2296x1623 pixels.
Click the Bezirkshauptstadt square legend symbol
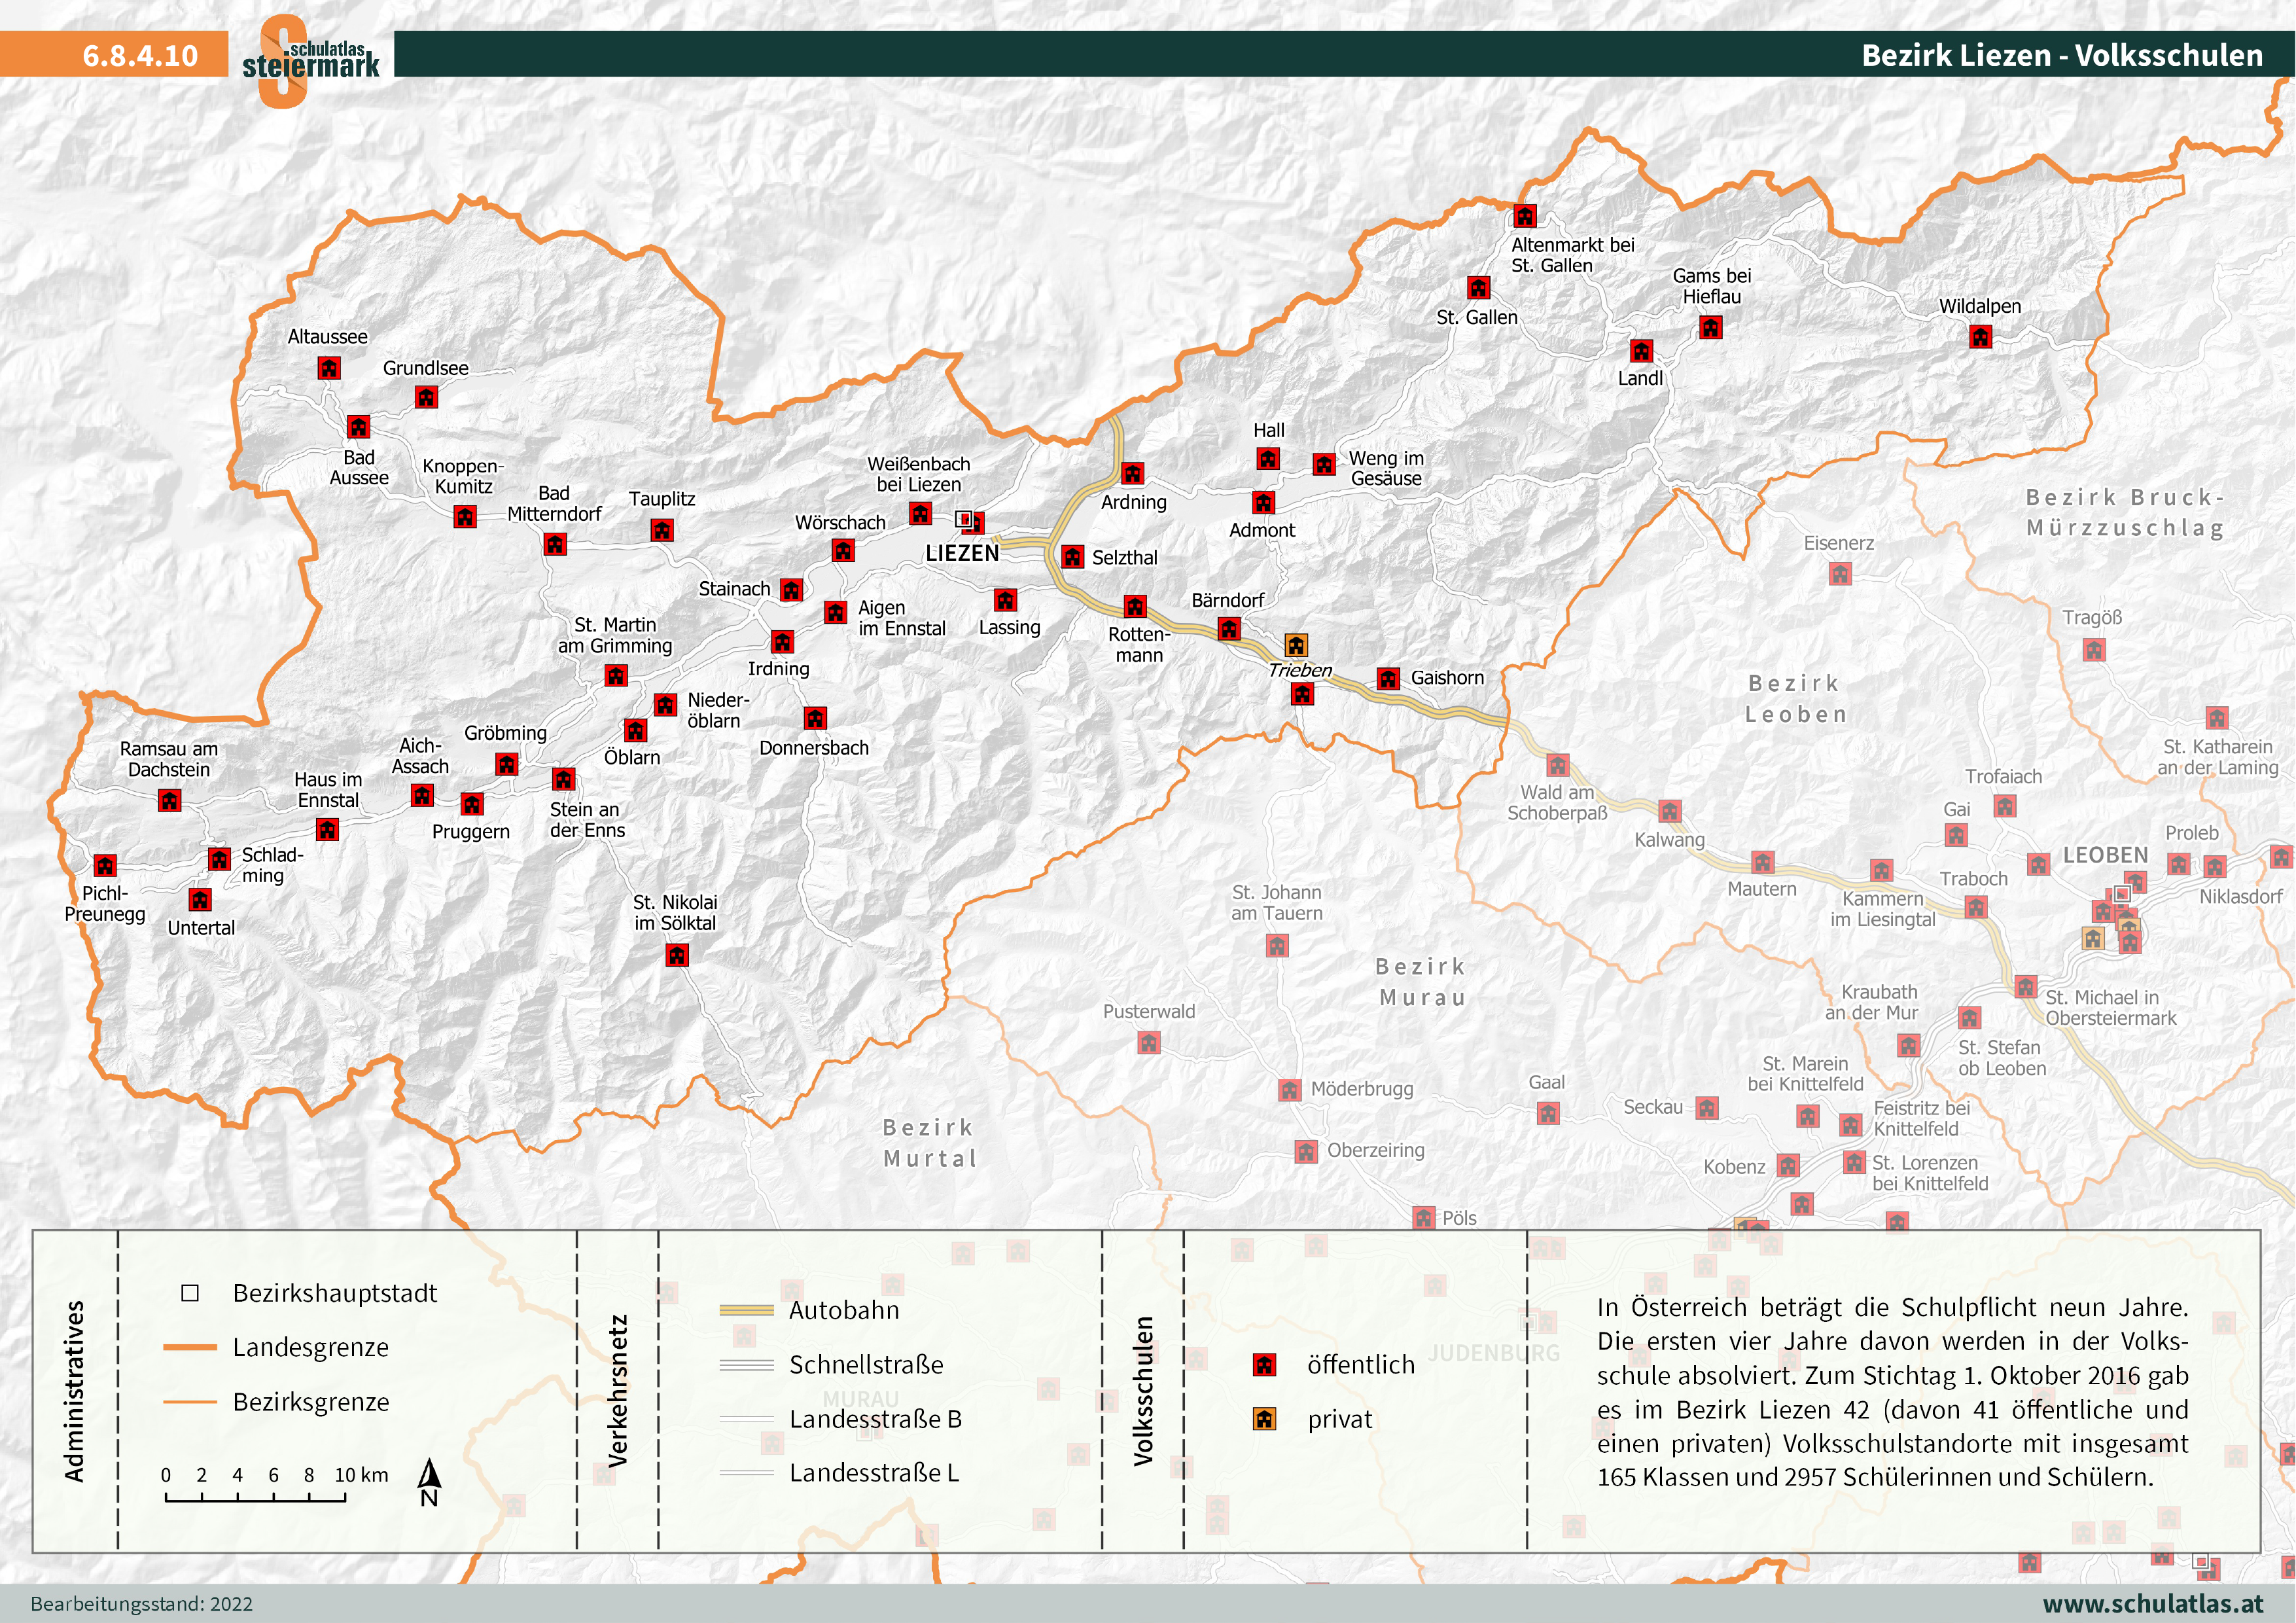190,1293
